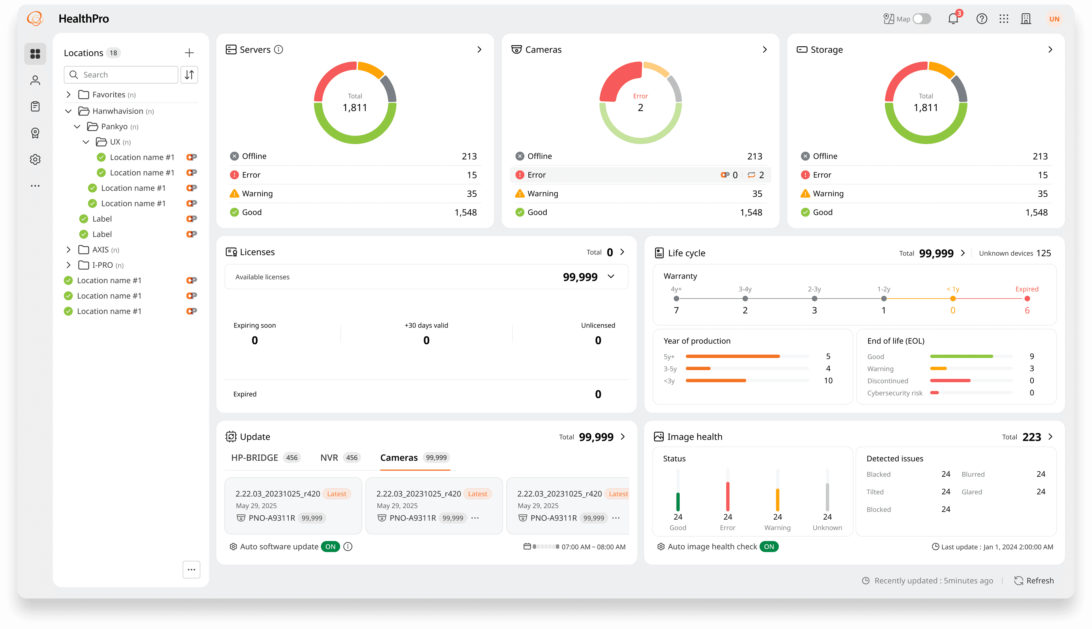This screenshot has height=629, width=1092.
Task: Toggle Auto image health check ON switch
Action: [x=769, y=547]
